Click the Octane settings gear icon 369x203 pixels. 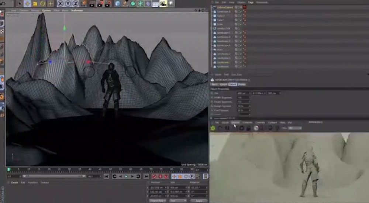(213, 128)
